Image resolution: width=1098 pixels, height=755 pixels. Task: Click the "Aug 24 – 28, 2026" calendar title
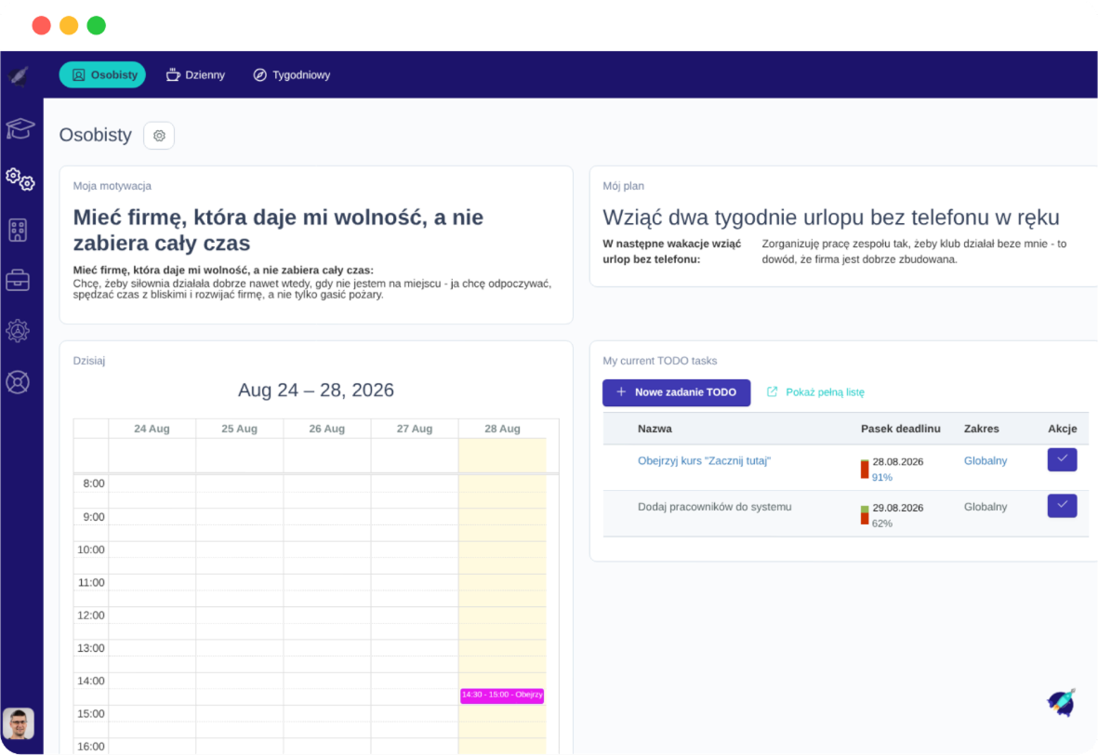(316, 391)
